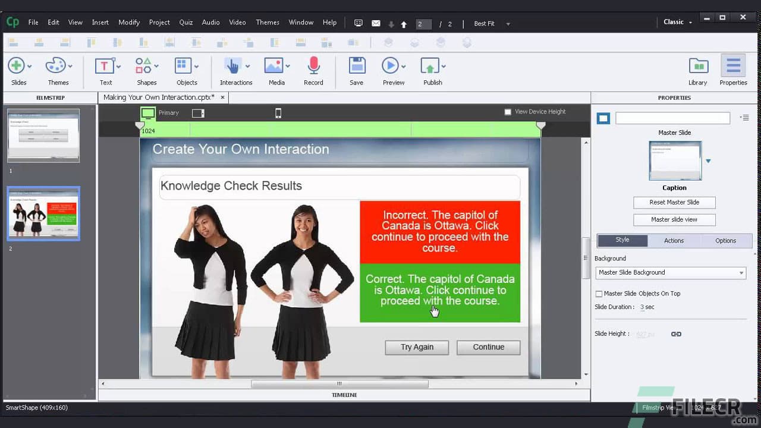Open the Library panel

click(698, 67)
